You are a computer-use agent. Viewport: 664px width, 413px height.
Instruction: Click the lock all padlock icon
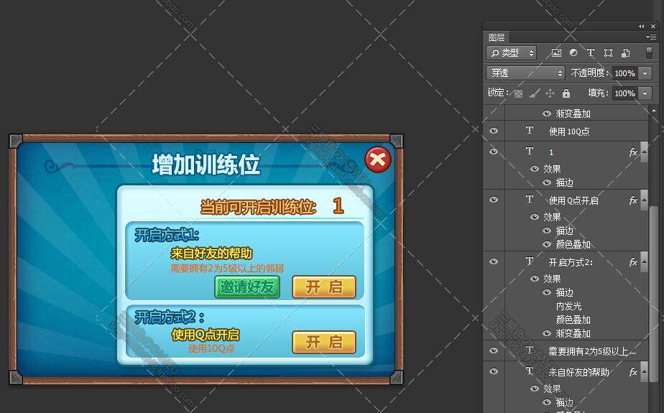(566, 93)
